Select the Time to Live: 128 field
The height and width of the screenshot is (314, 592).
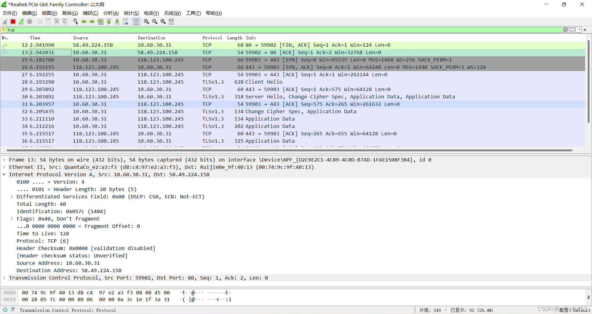(43, 233)
